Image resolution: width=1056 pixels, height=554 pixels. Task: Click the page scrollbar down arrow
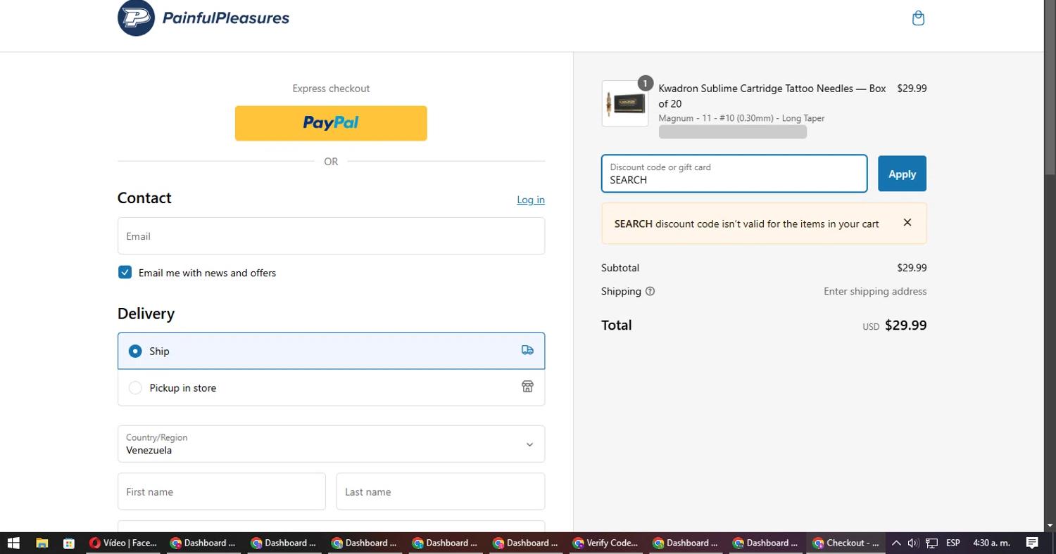(x=1050, y=525)
